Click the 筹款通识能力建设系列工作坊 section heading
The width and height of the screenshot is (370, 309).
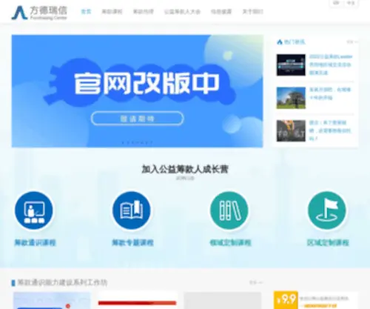coord(62,282)
